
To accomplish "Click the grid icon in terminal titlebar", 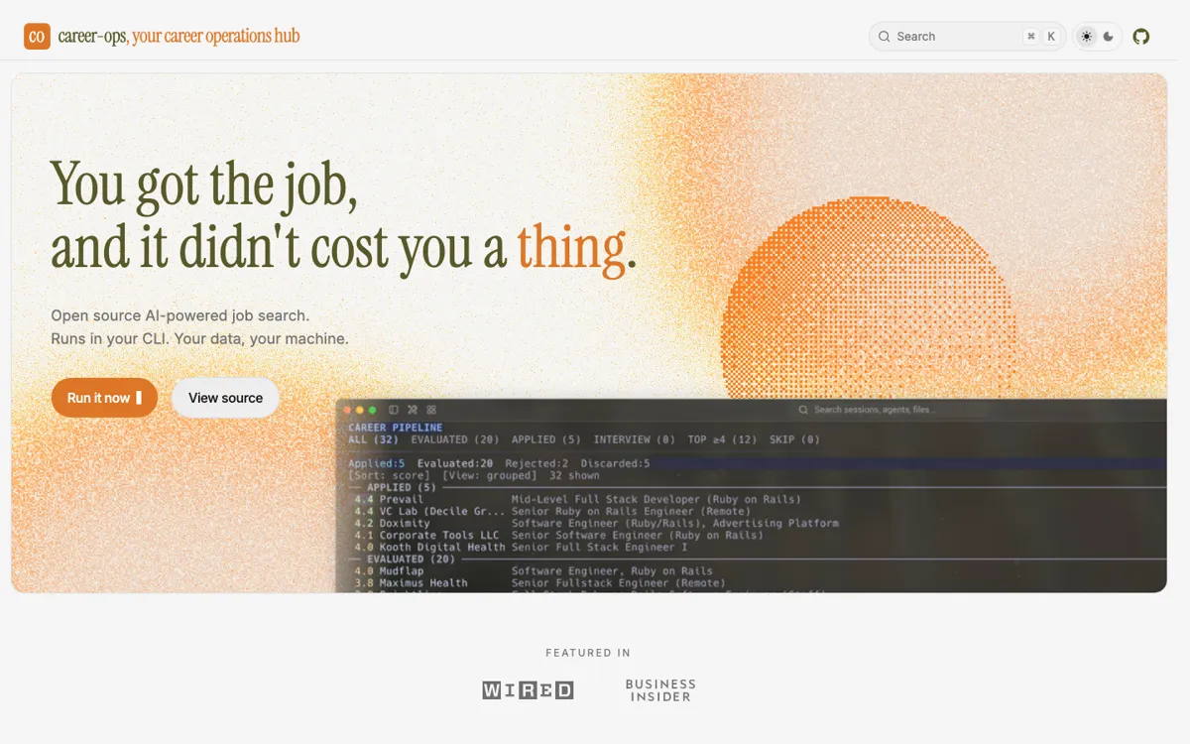I will pyautogui.click(x=431, y=410).
